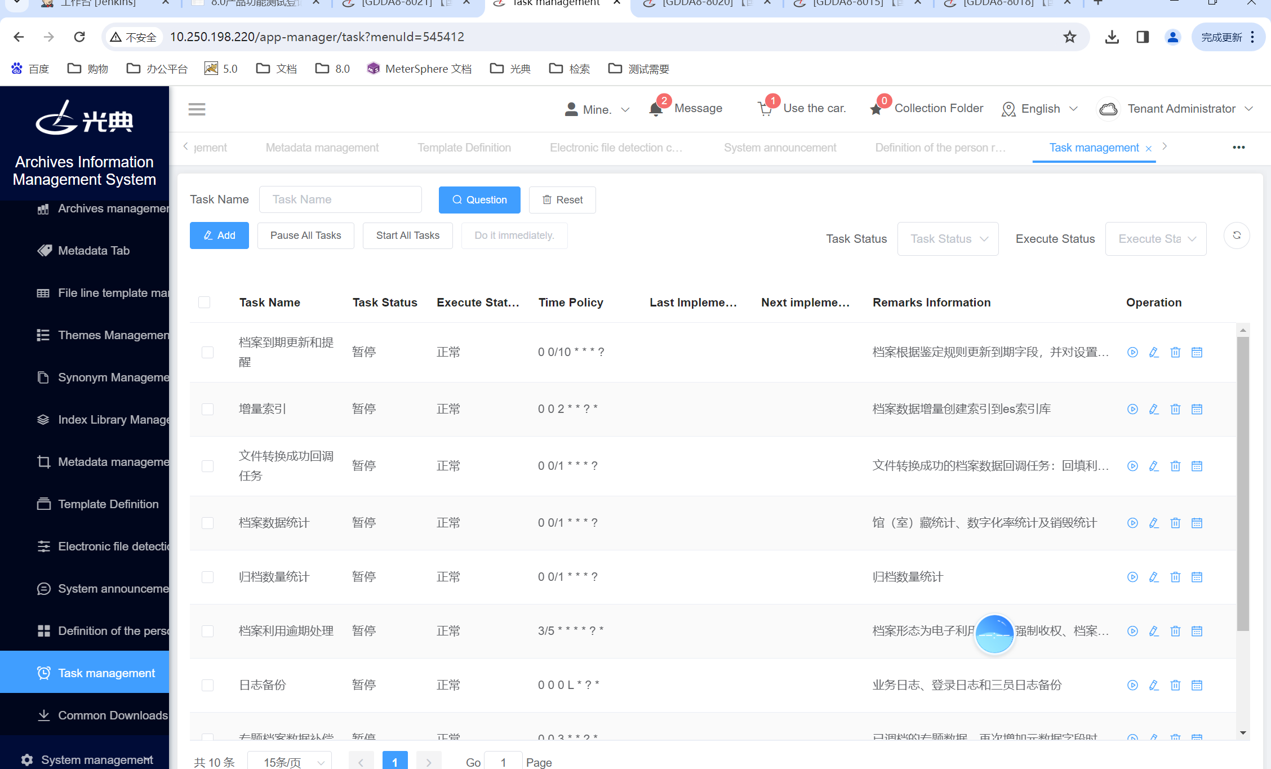1271x769 pixels.
Task: Open browser downloads icon
Action: pyautogui.click(x=1112, y=37)
